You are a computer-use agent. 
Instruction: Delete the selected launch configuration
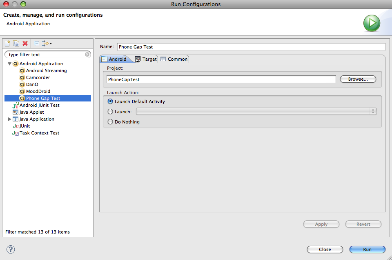(x=25, y=44)
